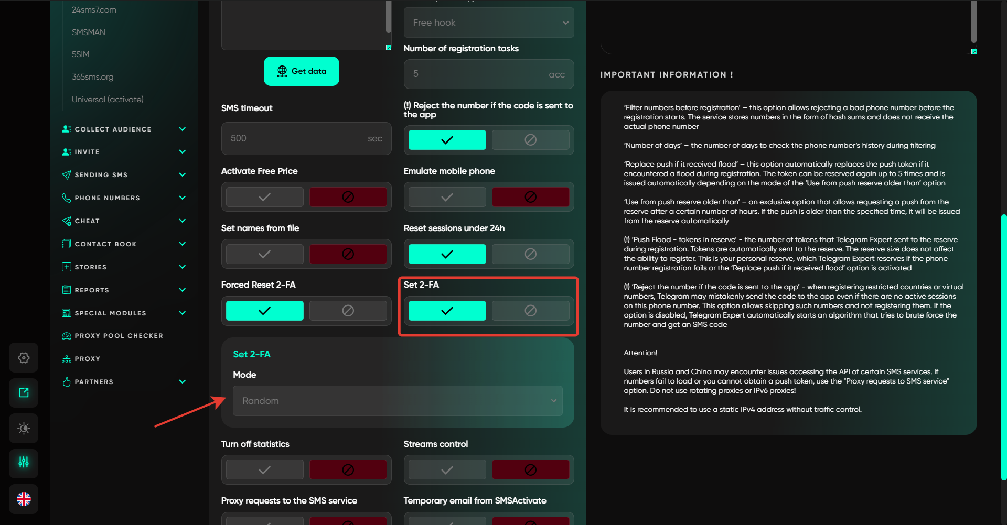Click the Stories plus icon in sidebar

point(67,267)
